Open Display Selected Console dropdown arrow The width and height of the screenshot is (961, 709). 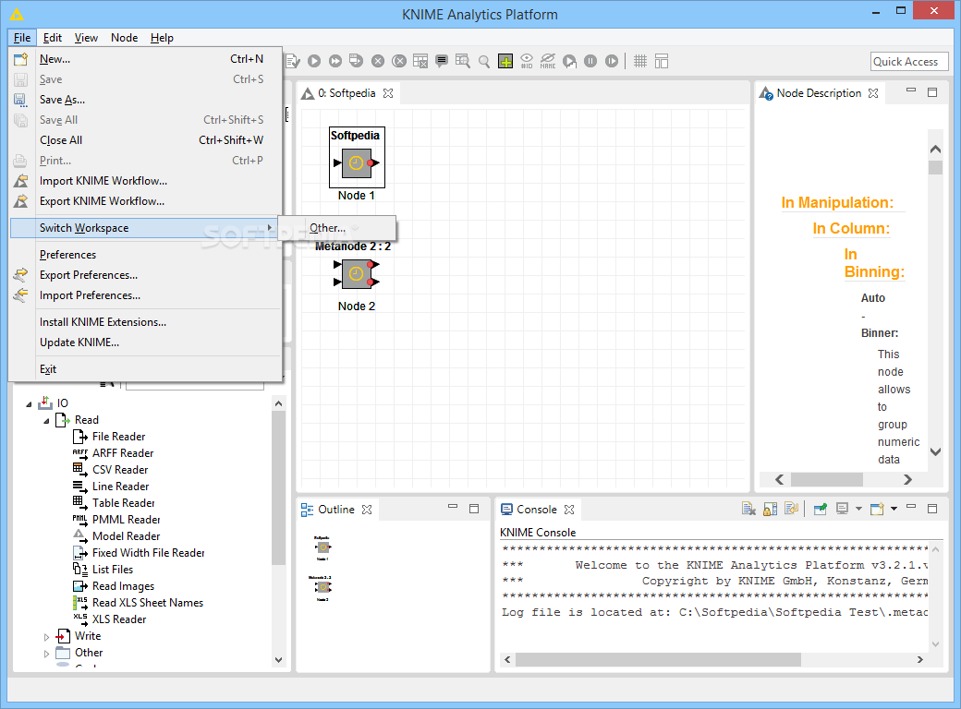pos(858,509)
